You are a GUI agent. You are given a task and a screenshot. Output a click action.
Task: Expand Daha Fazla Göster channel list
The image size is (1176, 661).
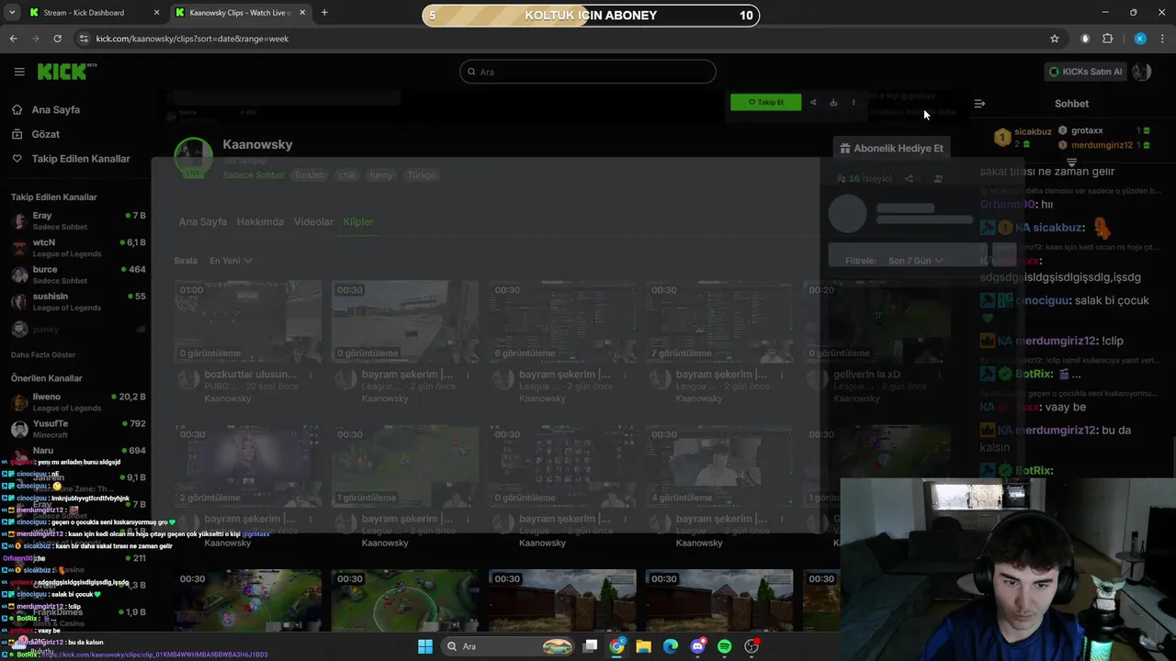(43, 354)
